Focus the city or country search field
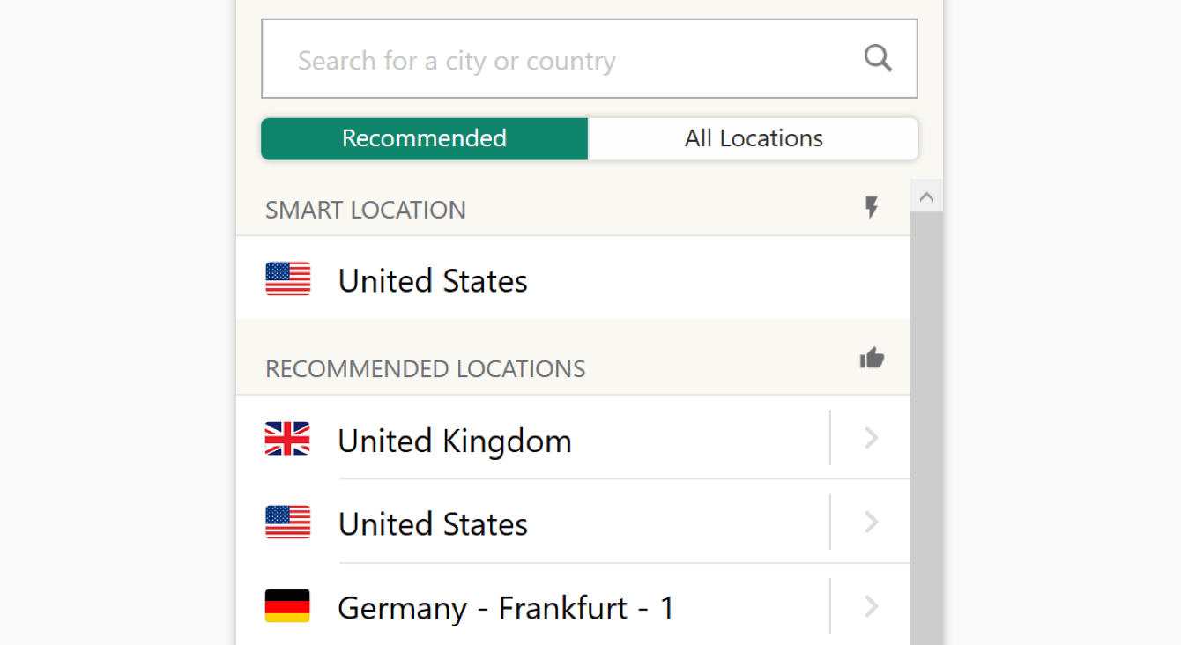Viewport: 1181px width, 645px height. point(590,59)
